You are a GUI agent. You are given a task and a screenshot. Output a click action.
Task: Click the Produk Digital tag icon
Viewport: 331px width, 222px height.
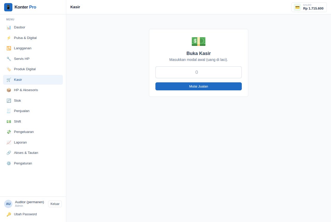9,69
